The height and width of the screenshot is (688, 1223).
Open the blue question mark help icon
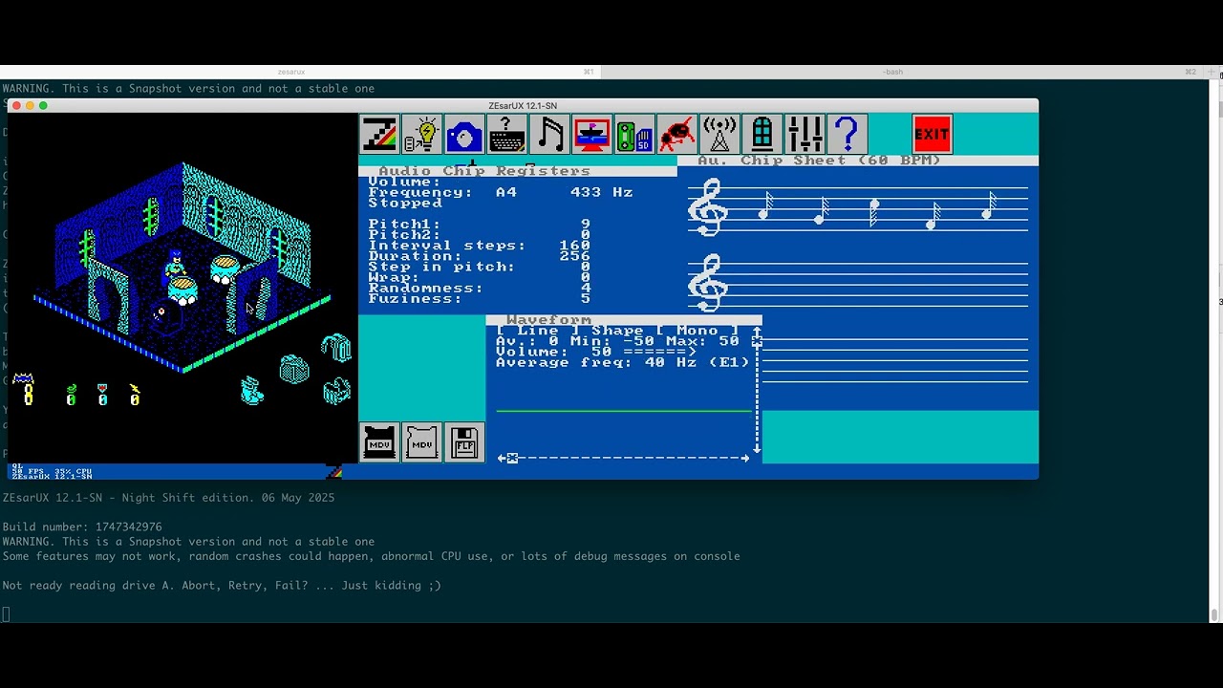(x=848, y=134)
